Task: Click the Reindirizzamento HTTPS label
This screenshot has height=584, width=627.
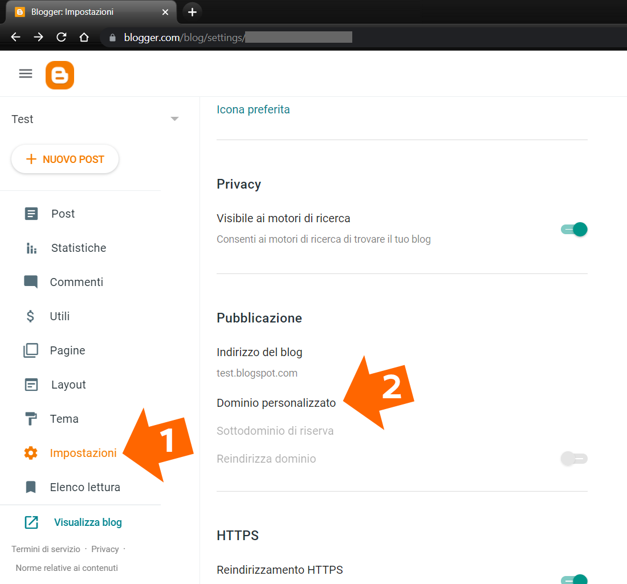Action: point(280,570)
